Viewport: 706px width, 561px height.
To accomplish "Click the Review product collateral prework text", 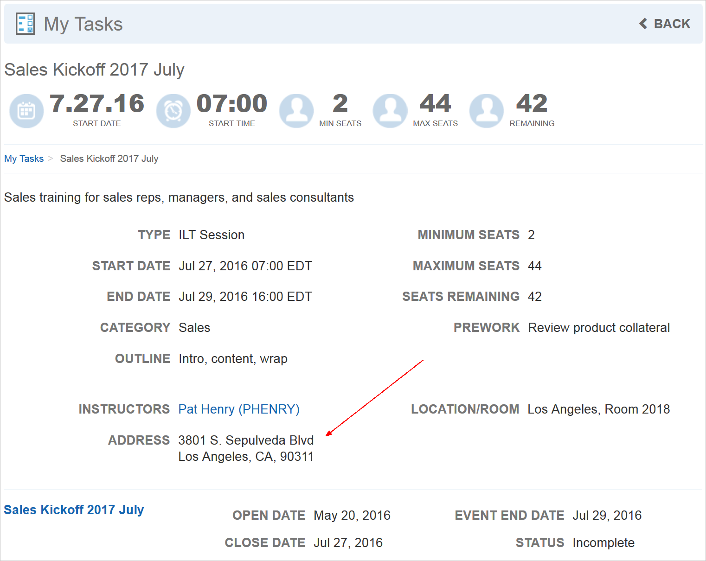I will click(x=598, y=327).
